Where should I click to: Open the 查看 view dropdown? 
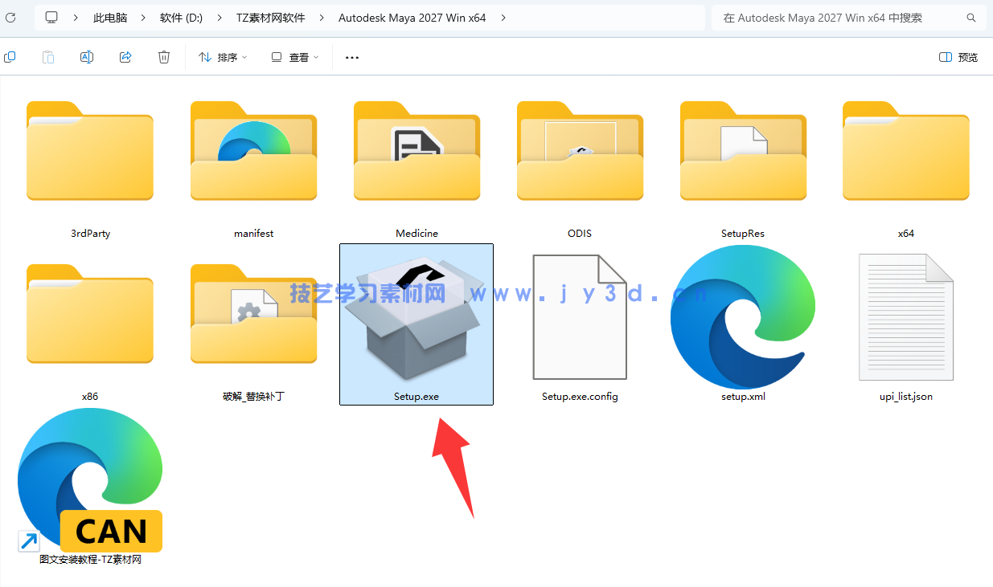pyautogui.click(x=295, y=57)
